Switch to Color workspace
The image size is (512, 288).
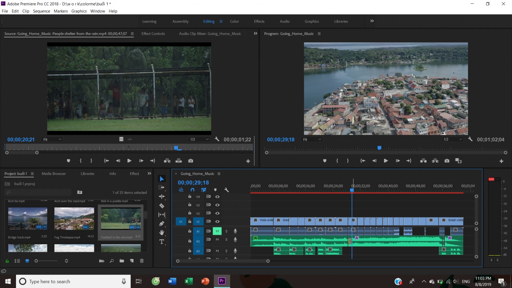click(x=234, y=21)
